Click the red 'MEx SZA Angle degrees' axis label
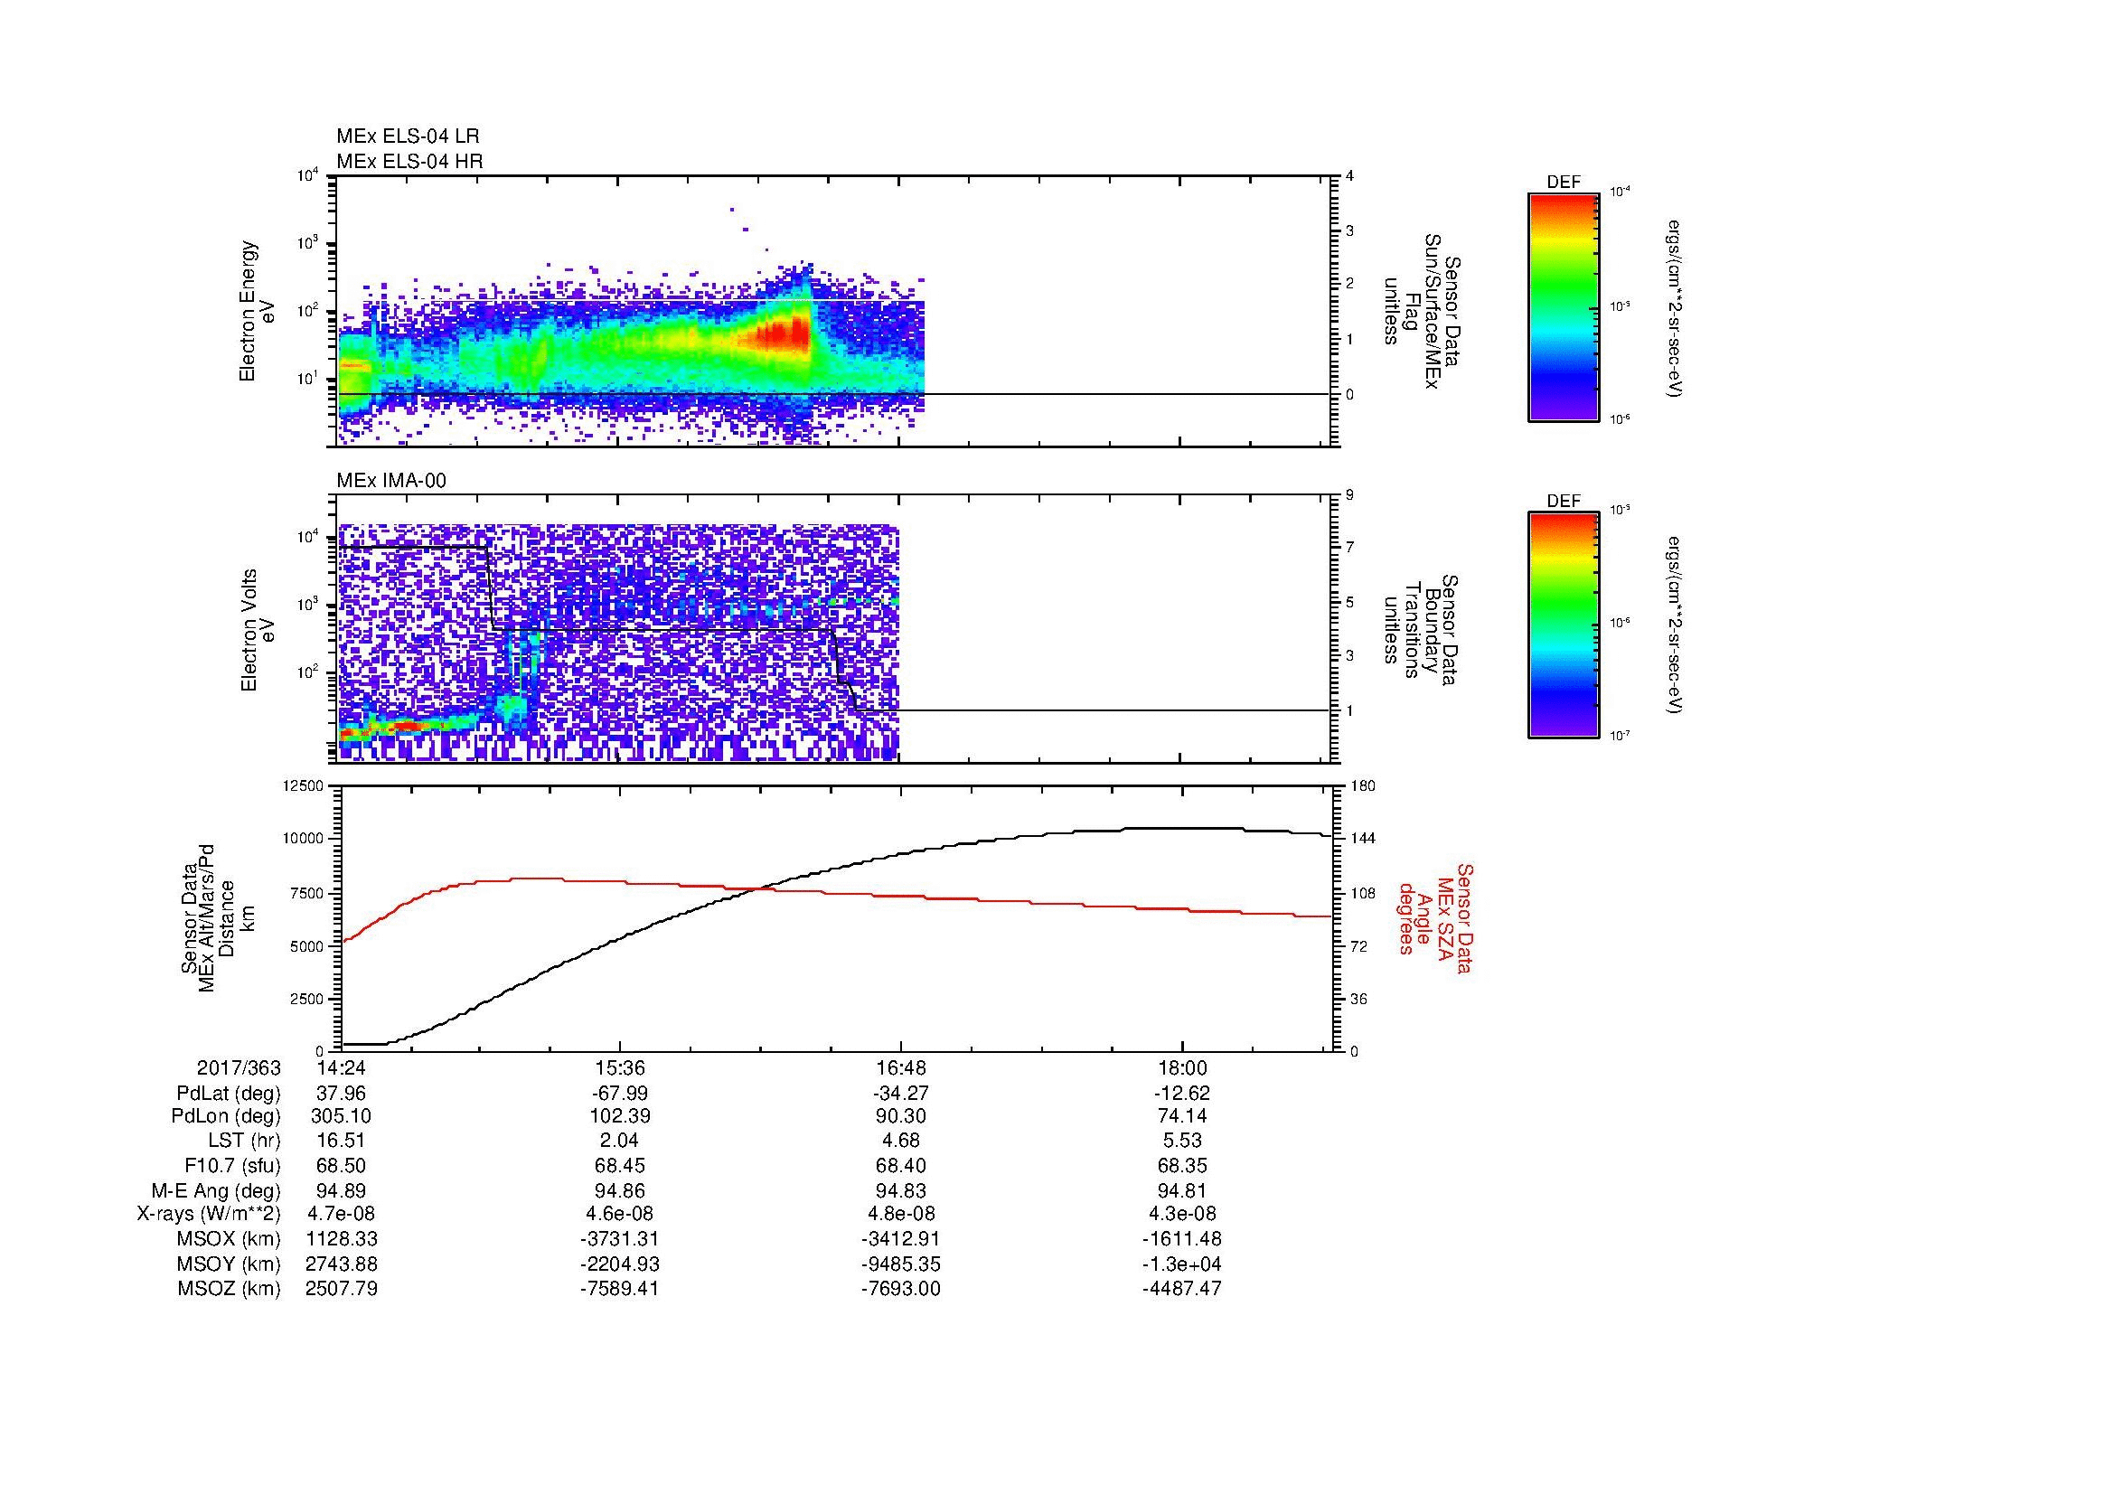Image resolution: width=2114 pixels, height=1494 pixels. pyautogui.click(x=1434, y=917)
